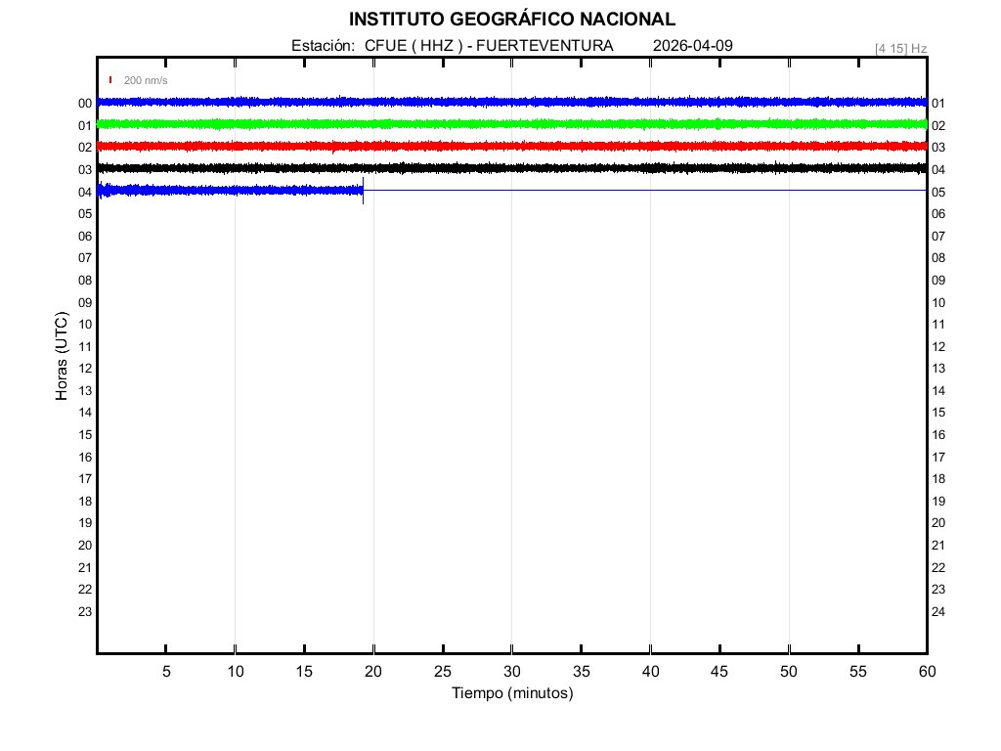This screenshot has height=751, width=1001.
Task: Click the flat blue line after data ends
Action: coord(645,190)
